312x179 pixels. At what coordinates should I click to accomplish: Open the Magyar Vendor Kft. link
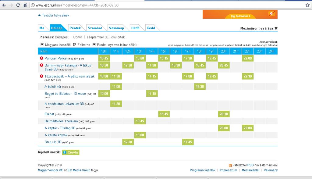tap(50, 170)
